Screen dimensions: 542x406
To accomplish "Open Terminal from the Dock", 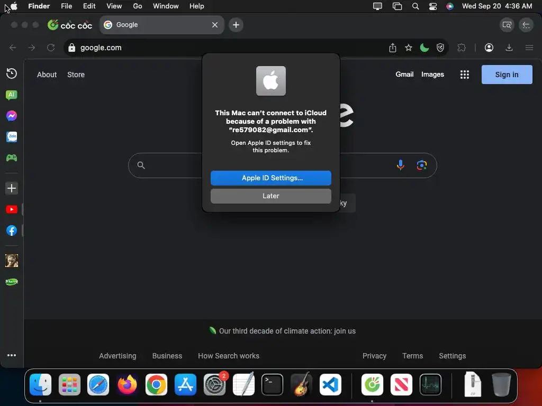I will (272, 385).
